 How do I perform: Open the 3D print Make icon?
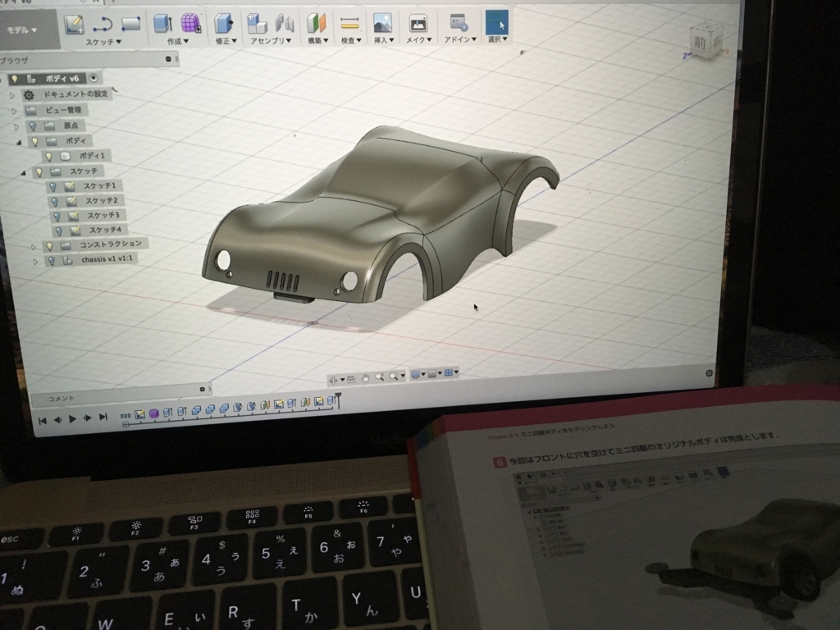418,23
